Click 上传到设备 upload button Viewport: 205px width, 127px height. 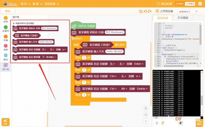164,11
